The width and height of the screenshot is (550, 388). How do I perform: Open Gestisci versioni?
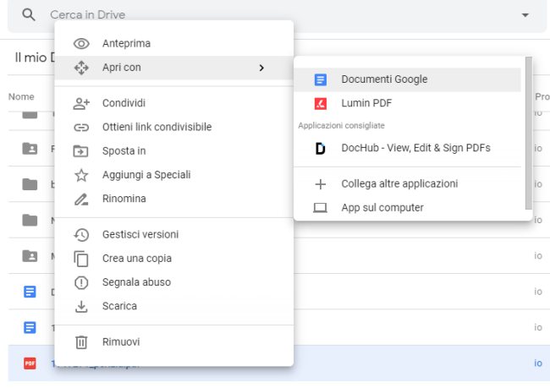(174, 234)
